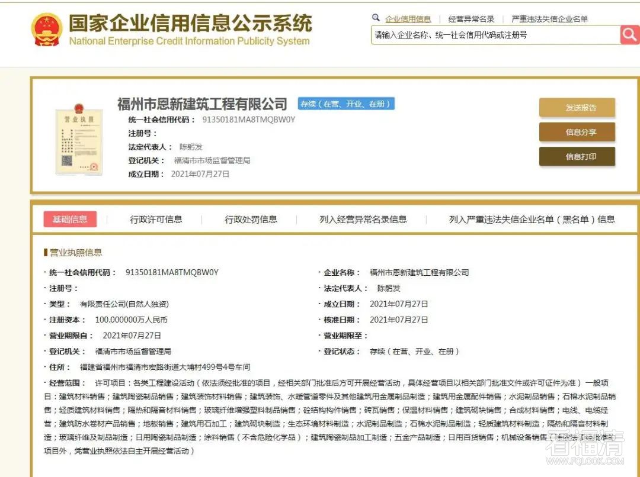640x477 pixels.
Task: Switch to the 行政处罚信息 tab
Action: 251,220
